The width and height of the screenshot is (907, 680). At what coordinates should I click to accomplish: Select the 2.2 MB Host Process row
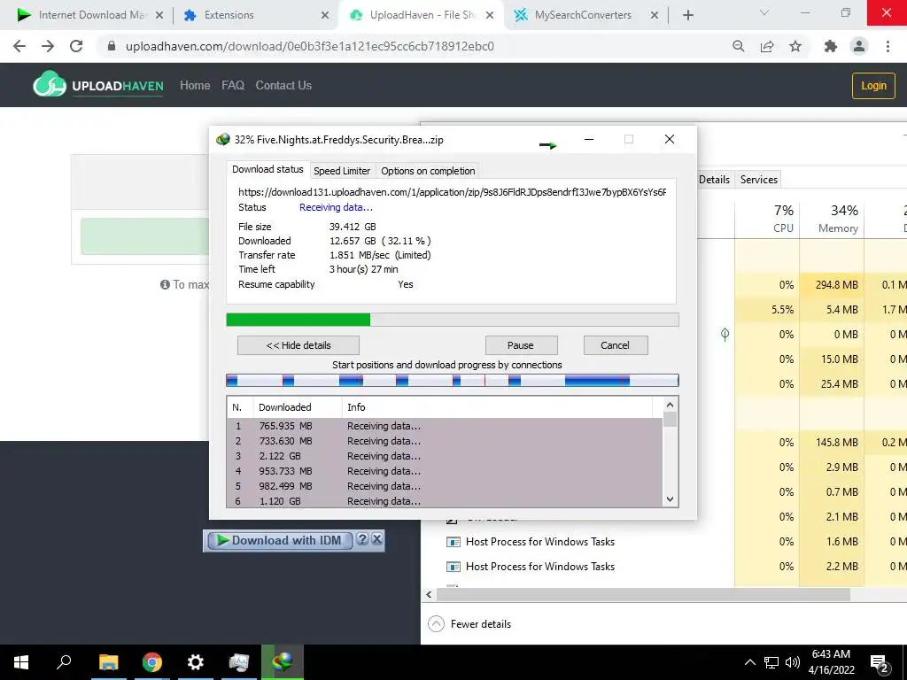pyautogui.click(x=664, y=566)
